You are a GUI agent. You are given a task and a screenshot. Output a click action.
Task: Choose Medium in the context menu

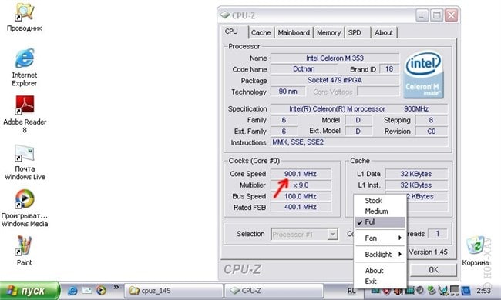point(380,212)
